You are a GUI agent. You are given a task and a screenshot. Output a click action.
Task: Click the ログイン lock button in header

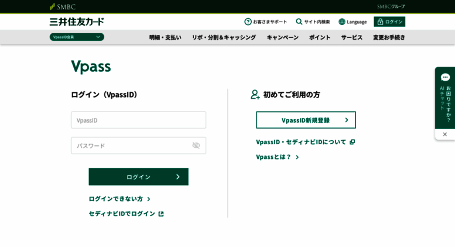[389, 22]
